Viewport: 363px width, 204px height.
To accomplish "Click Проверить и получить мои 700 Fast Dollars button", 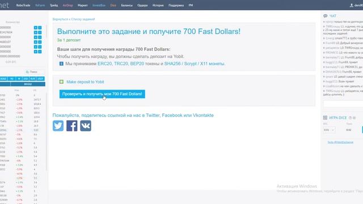I will [x=102, y=94].
